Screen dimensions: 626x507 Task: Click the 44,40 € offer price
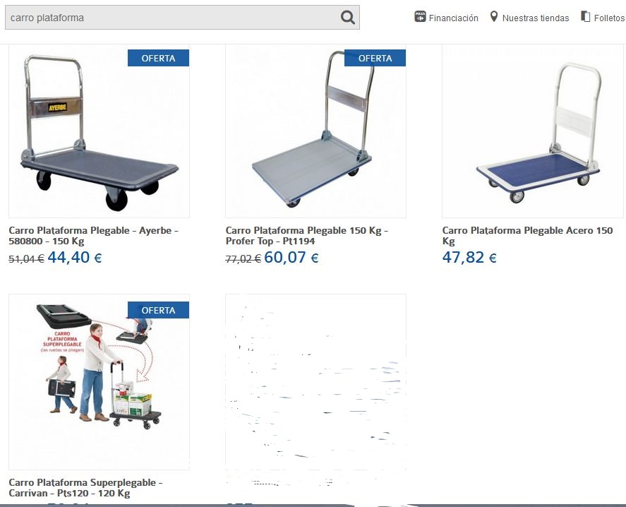[75, 257]
